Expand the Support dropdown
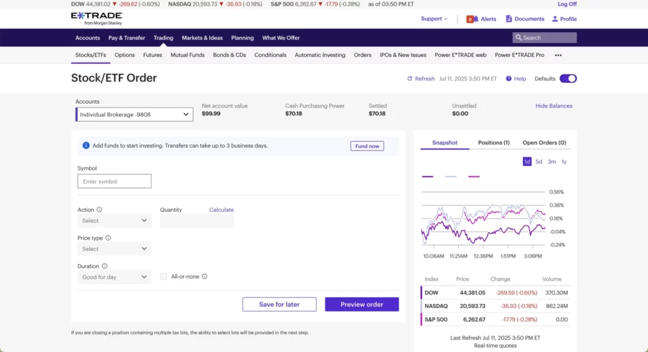 (434, 18)
